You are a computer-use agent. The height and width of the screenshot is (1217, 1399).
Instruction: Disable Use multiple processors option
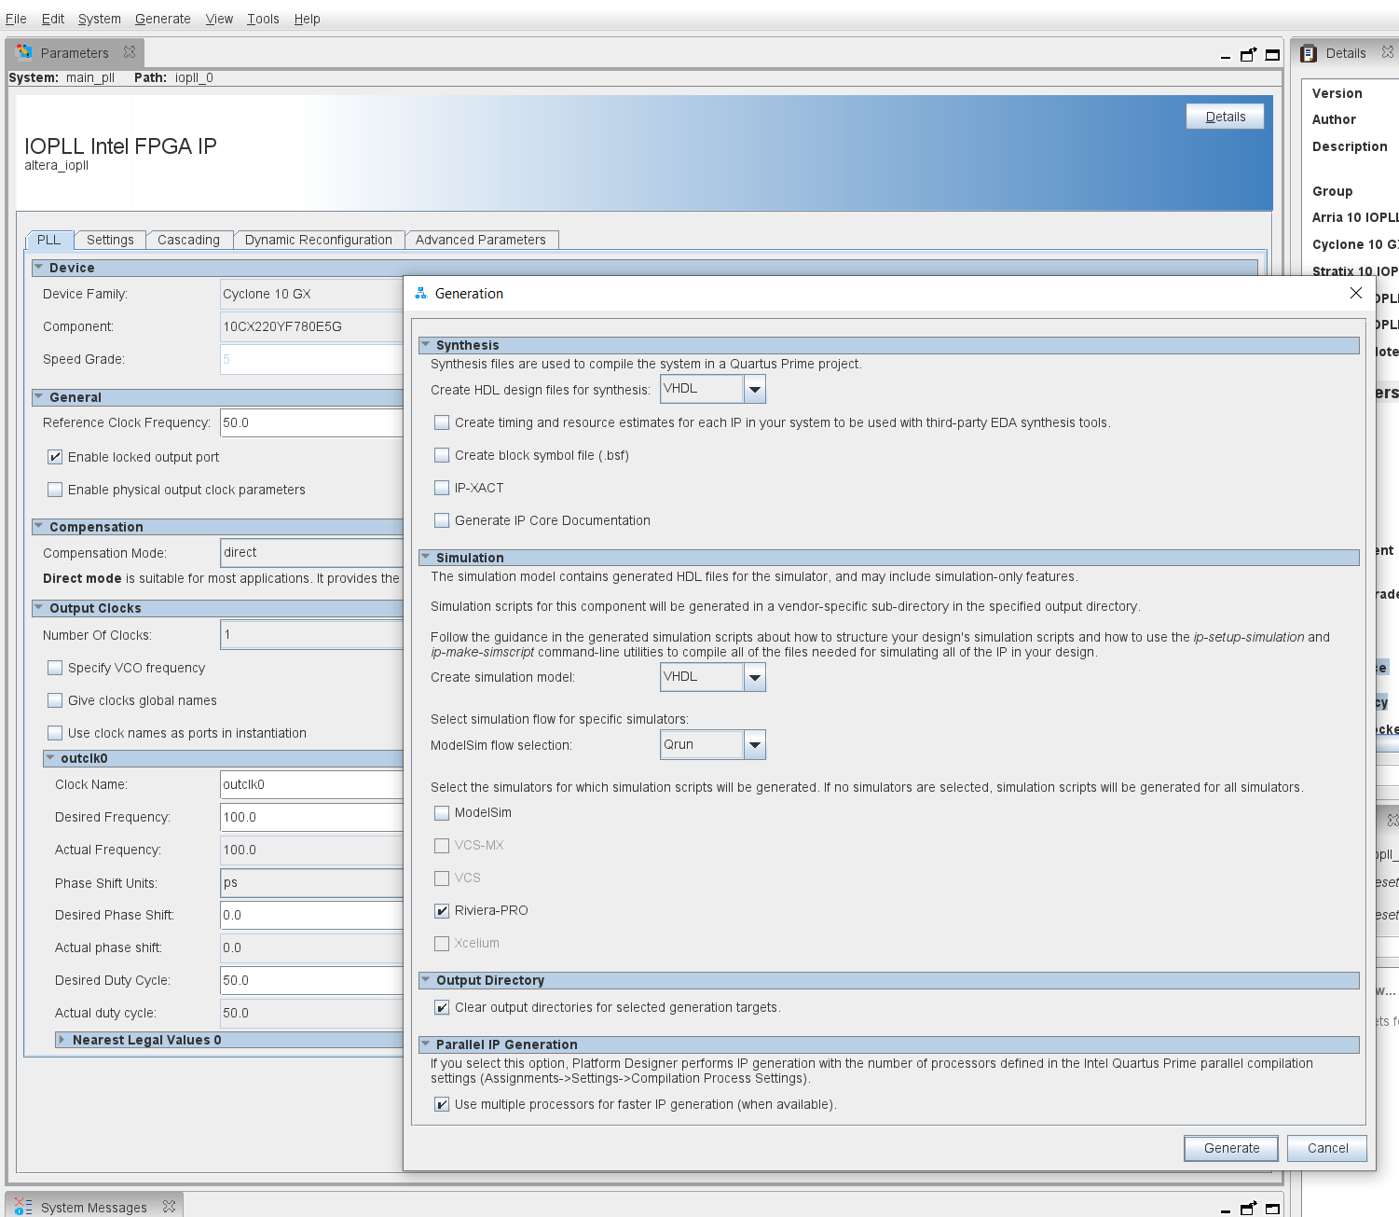[x=442, y=1104]
